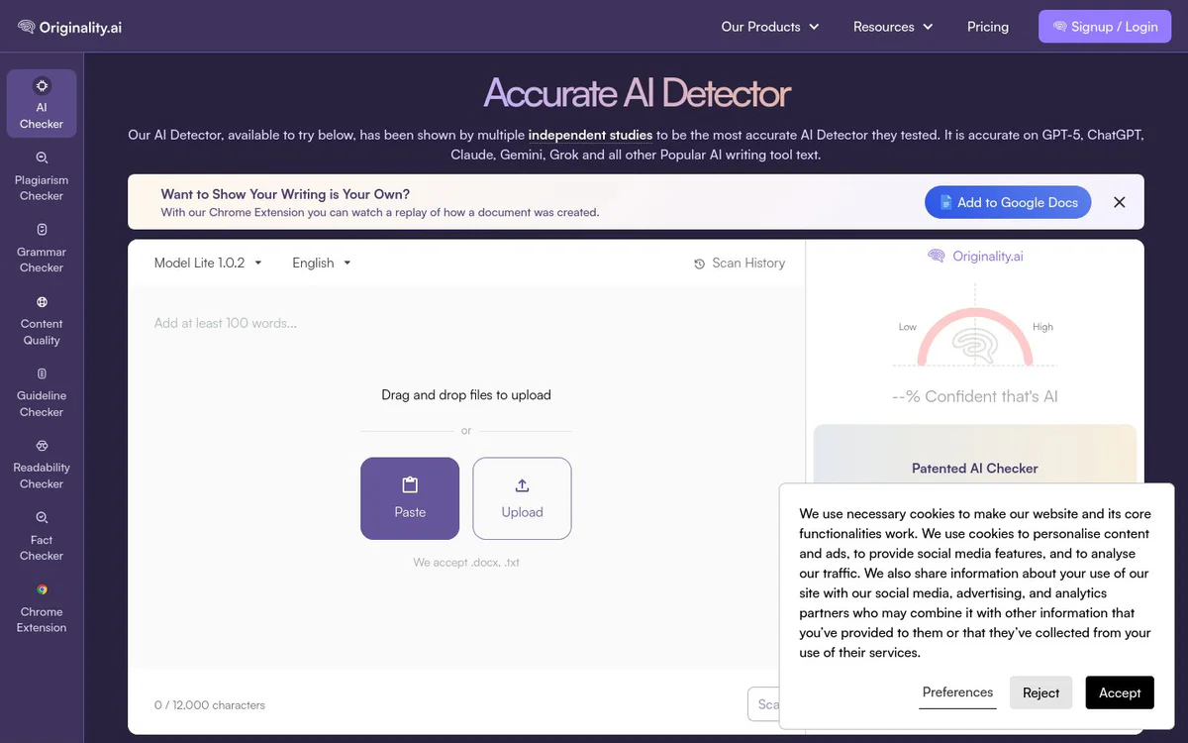This screenshot has height=743, width=1188.
Task: Click the '--% Confident that's AI' text
Action: 975,396
